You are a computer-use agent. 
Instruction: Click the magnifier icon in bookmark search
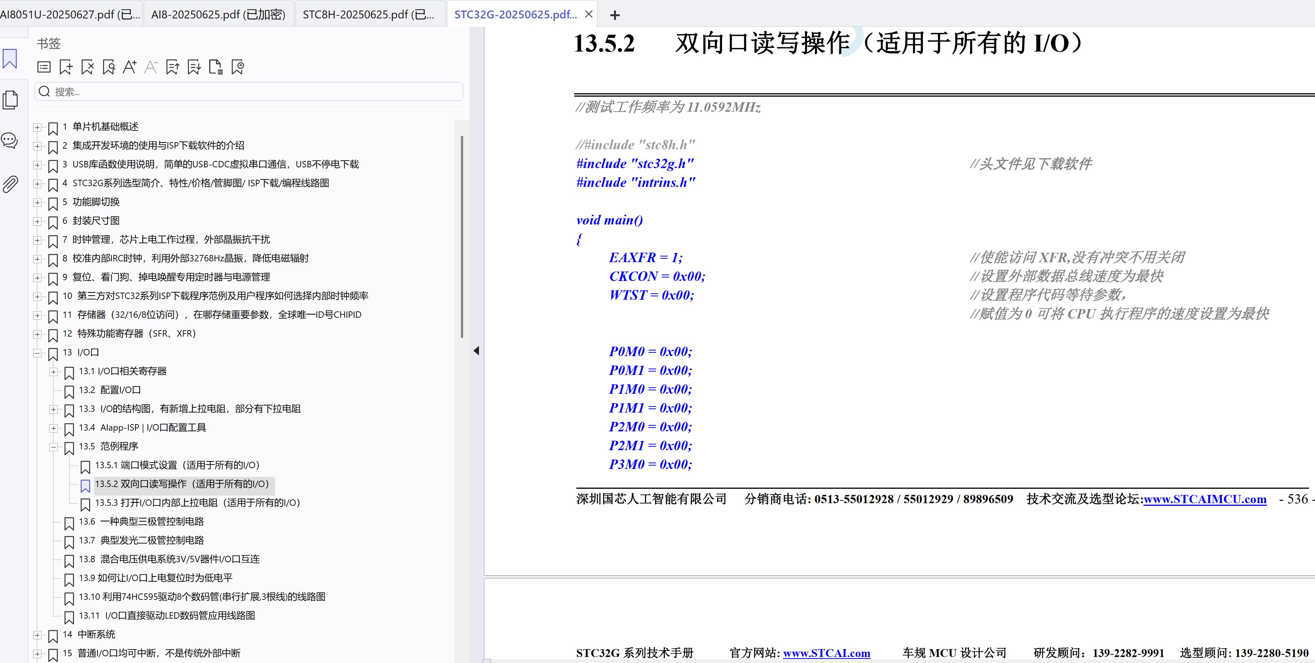(44, 91)
